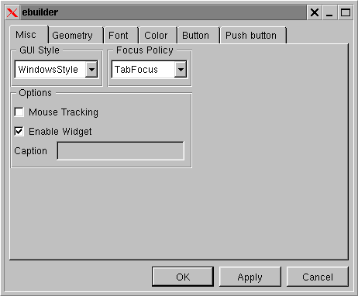Image resolution: width=358 pixels, height=296 pixels.
Task: Maximize the ebuilder dialog
Action: pos(345,12)
